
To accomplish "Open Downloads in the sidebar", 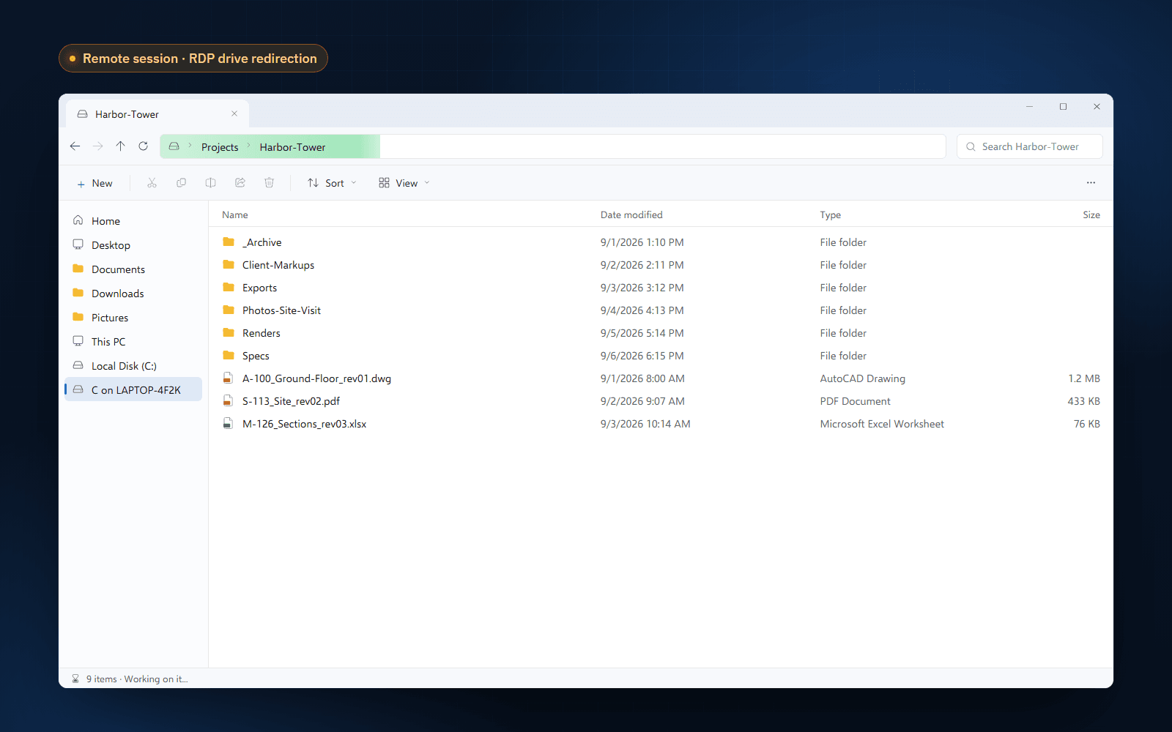I will pos(133,294).
